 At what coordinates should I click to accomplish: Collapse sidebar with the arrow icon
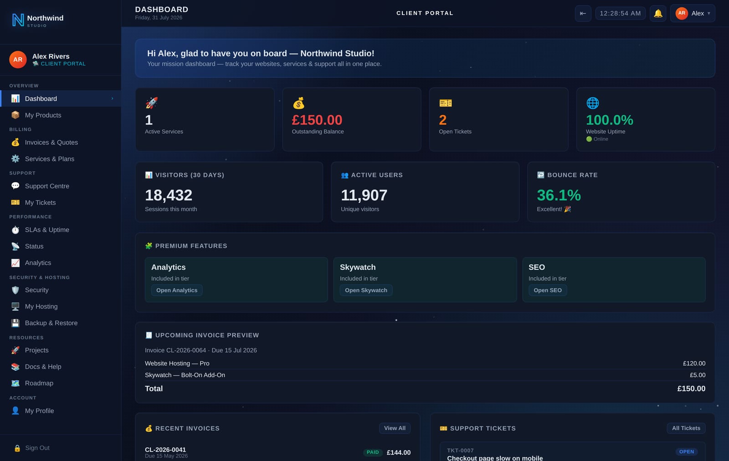(583, 13)
